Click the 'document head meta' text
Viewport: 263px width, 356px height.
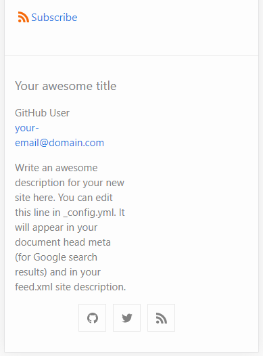coord(63,242)
